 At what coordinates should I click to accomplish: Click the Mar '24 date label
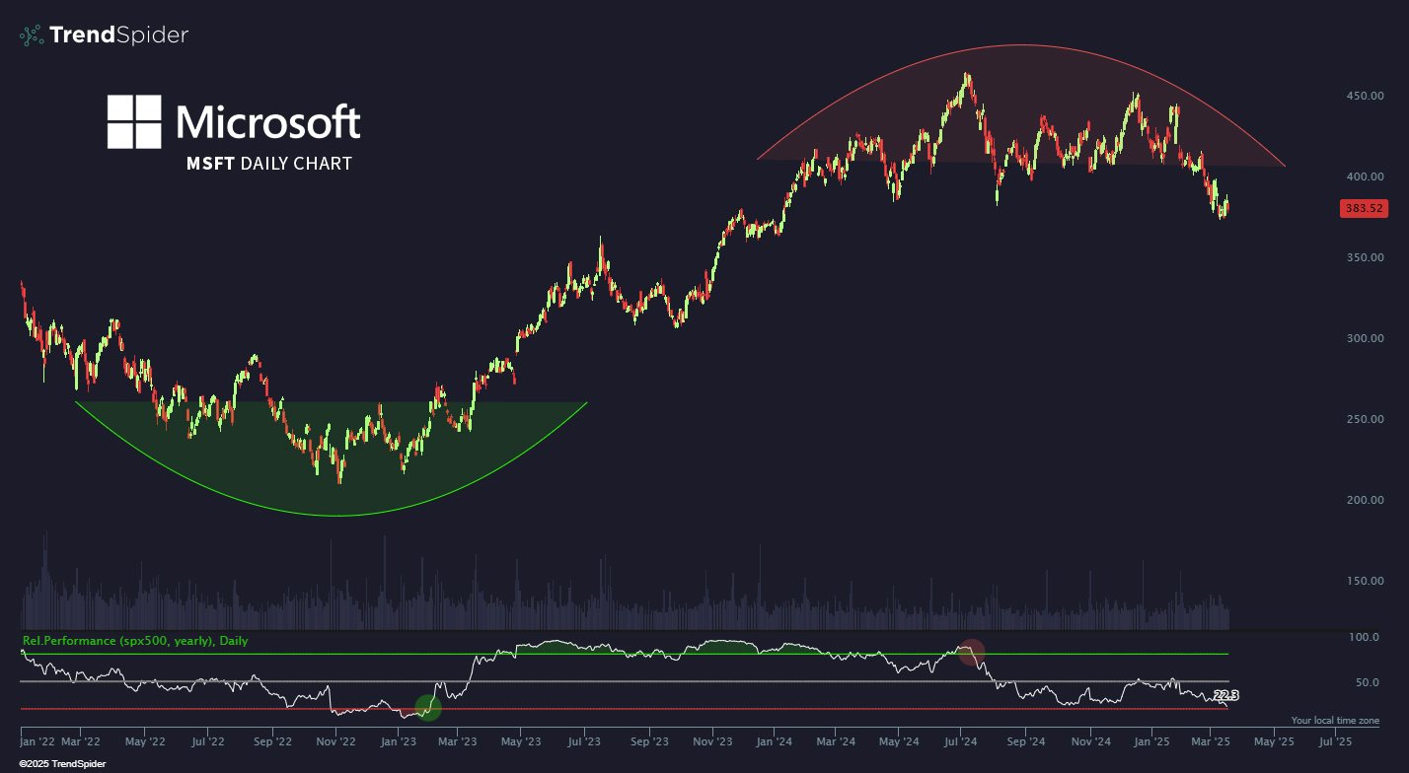pos(836,740)
